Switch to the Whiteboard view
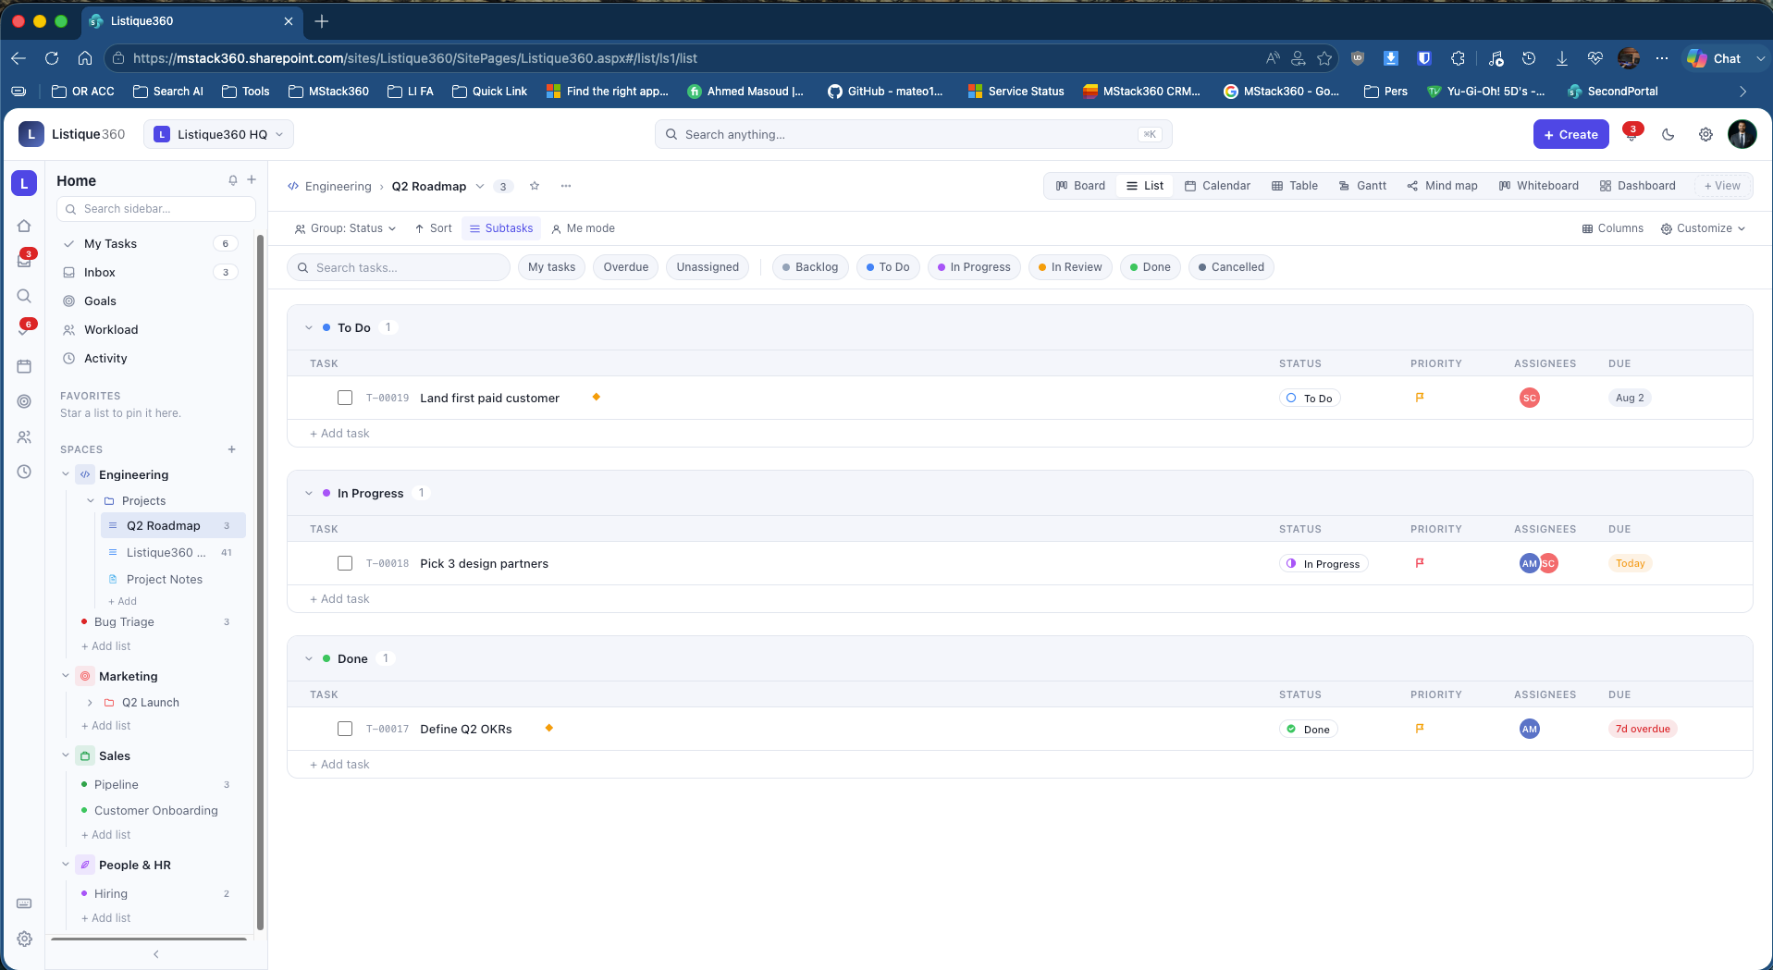The image size is (1773, 970). tap(1539, 186)
